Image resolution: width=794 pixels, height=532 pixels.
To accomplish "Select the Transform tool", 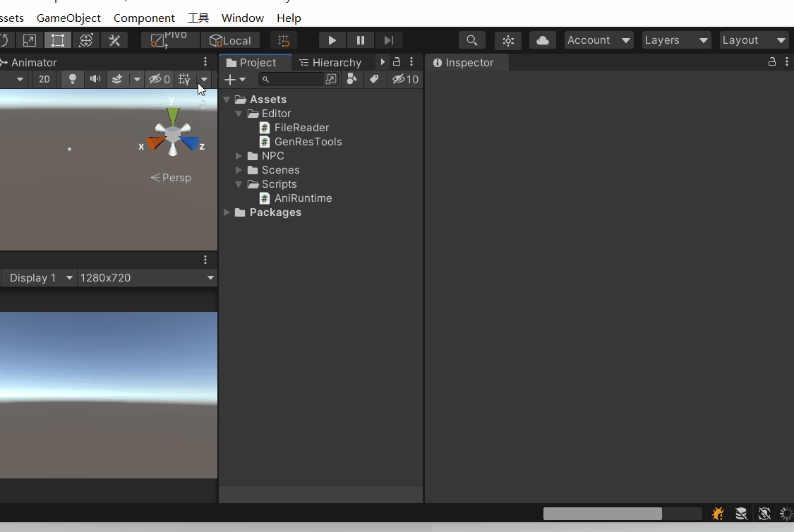I will [86, 40].
